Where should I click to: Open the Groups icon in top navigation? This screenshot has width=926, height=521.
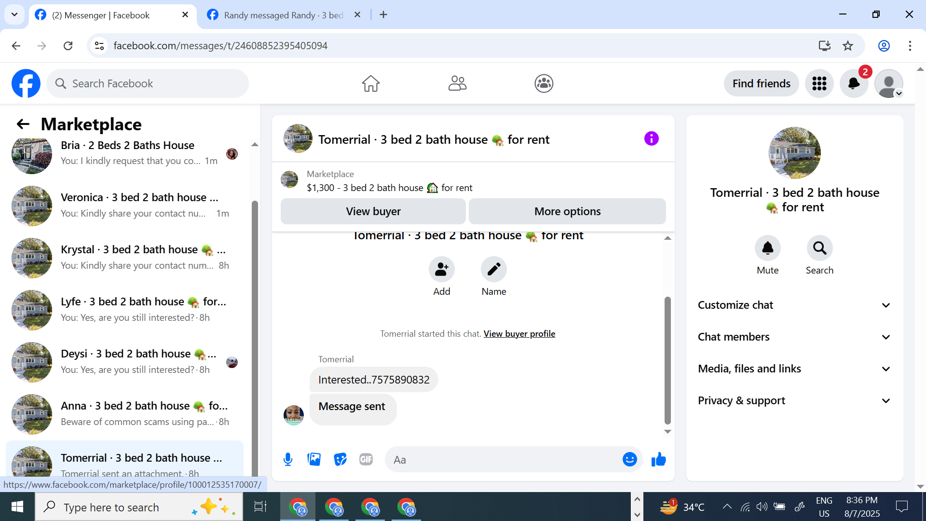click(544, 83)
